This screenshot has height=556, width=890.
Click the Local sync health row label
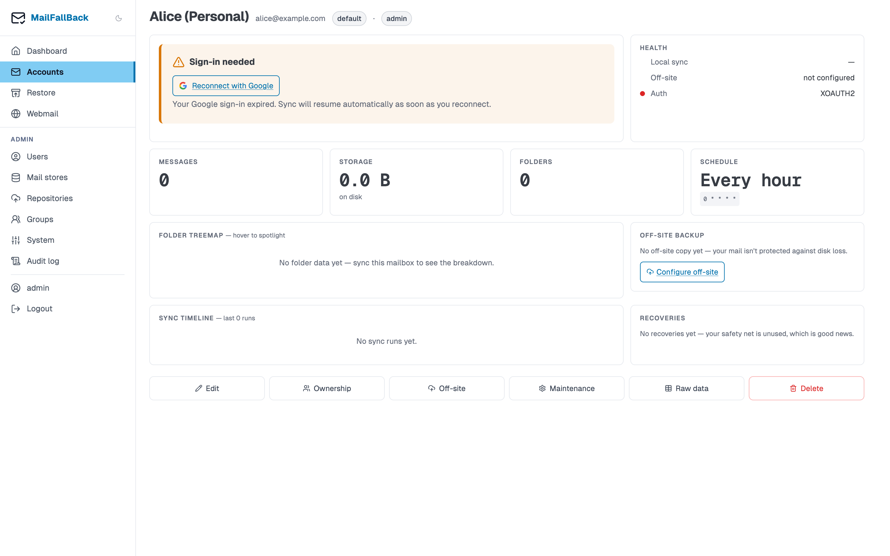(669, 62)
